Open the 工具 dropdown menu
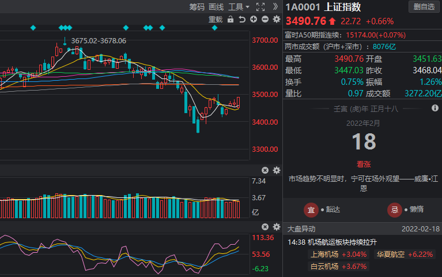442x277 pixels. [x=239, y=7]
